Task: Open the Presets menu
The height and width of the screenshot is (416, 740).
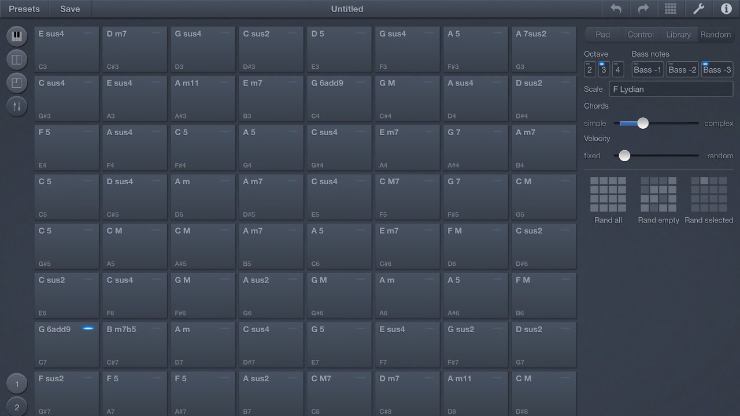Action: point(24,9)
